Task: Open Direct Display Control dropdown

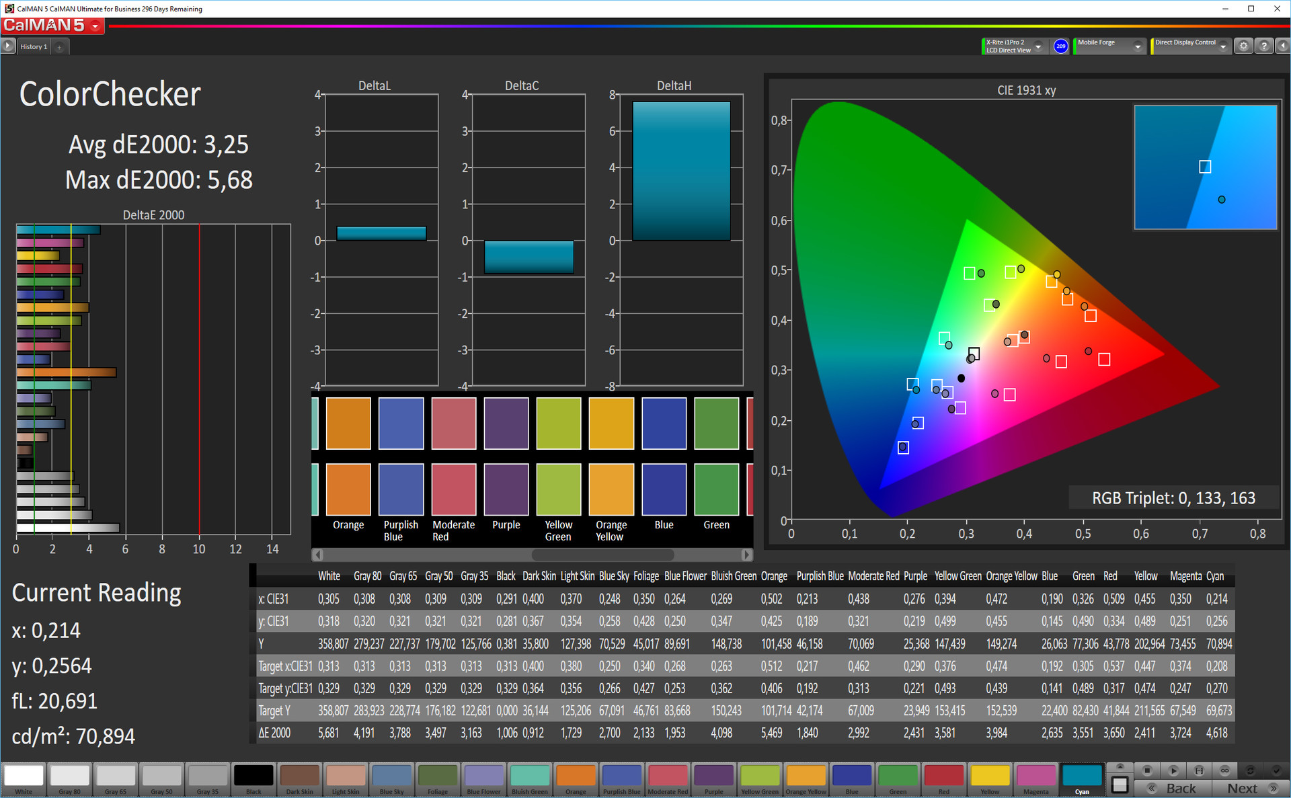Action: click(x=1223, y=46)
